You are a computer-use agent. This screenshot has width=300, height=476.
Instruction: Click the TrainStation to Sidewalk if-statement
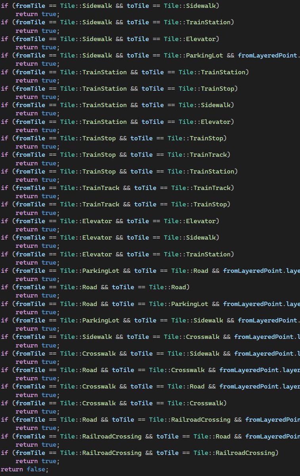(x=118, y=105)
